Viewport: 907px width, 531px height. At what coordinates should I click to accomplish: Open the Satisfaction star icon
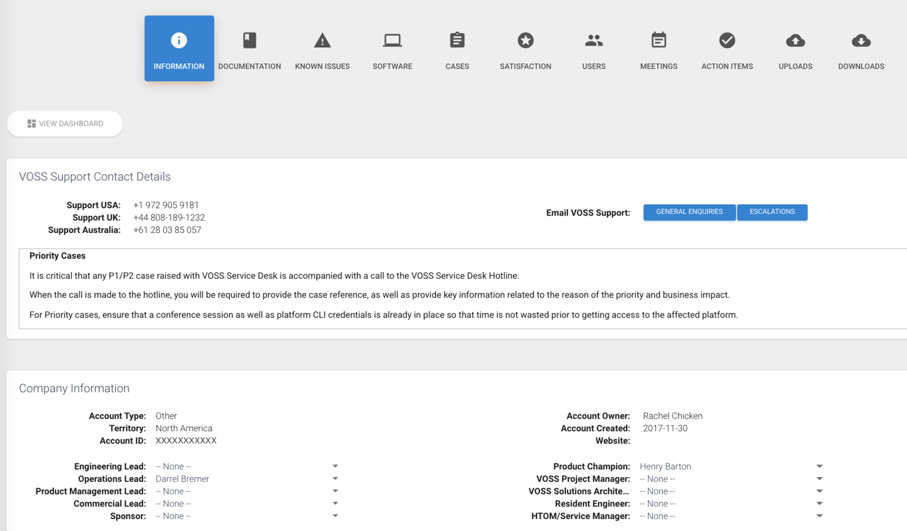525,41
